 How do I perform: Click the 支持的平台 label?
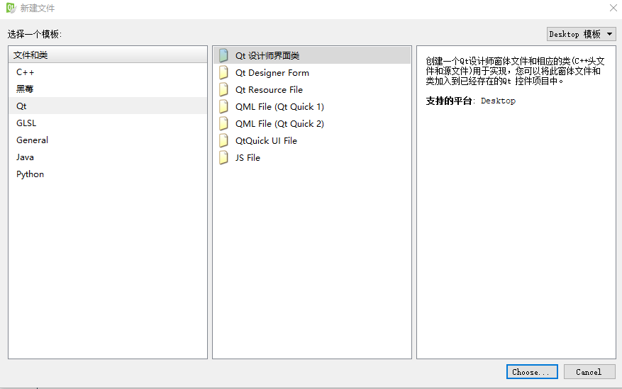tap(449, 101)
